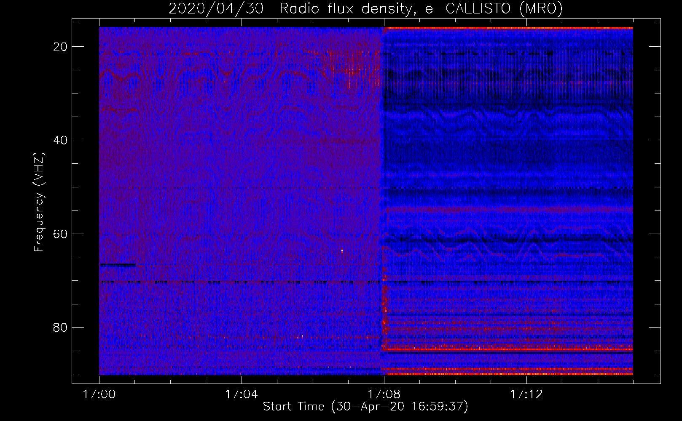This screenshot has height=421, width=682.
Task: Click the 'Frequency (MHZ)' axis label
Action: point(39,202)
